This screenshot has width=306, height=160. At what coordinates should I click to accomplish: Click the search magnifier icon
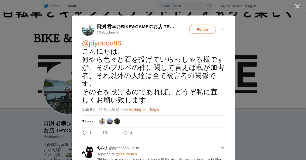click(x=209, y=6)
